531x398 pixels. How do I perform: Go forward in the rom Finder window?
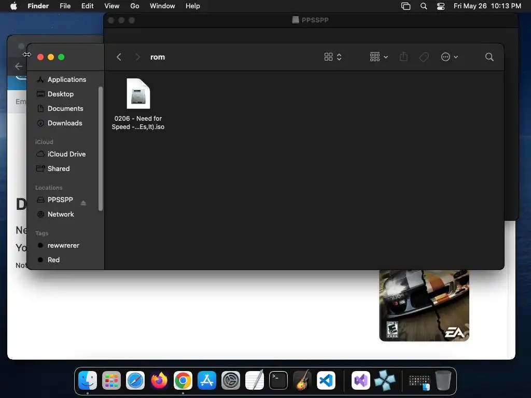pos(137,57)
